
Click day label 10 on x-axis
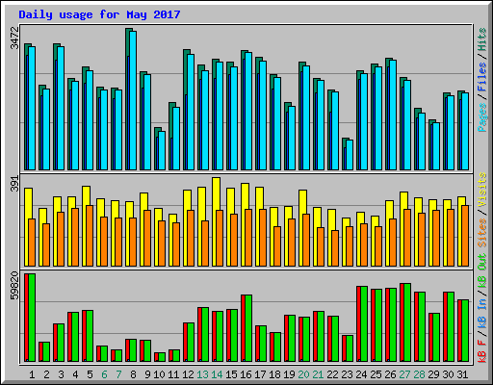tap(159, 374)
